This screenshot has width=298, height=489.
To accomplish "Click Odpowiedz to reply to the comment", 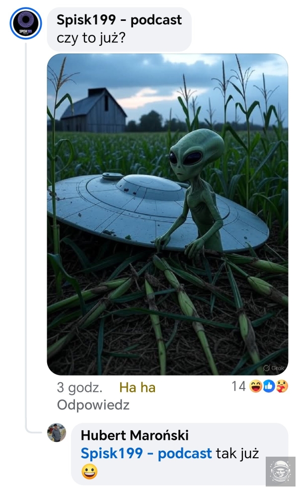I will 93,405.
